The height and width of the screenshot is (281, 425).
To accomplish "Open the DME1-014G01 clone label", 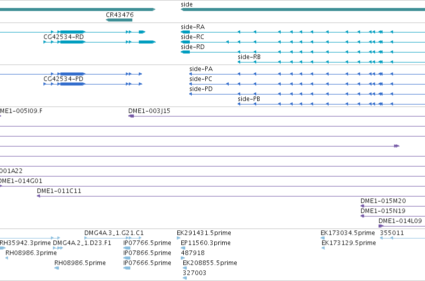I will (21, 181).
